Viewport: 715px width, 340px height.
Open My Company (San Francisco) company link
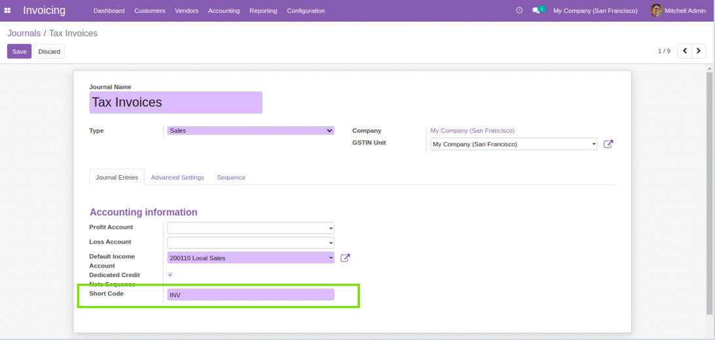pyautogui.click(x=472, y=130)
